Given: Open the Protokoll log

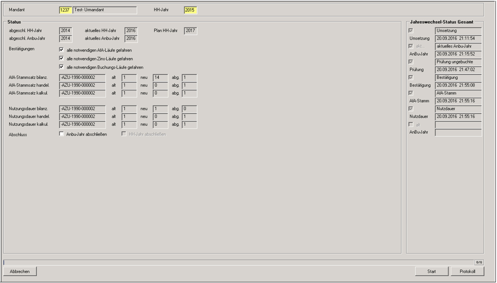Looking at the screenshot, I should coord(467,271).
